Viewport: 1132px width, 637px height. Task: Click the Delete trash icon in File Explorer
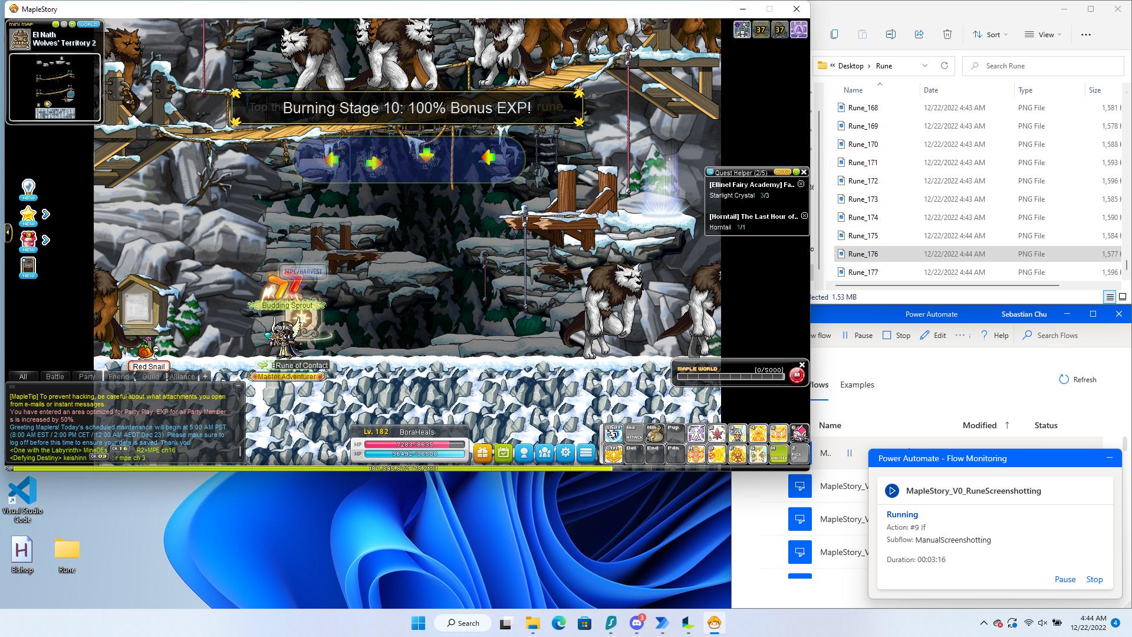click(x=947, y=34)
